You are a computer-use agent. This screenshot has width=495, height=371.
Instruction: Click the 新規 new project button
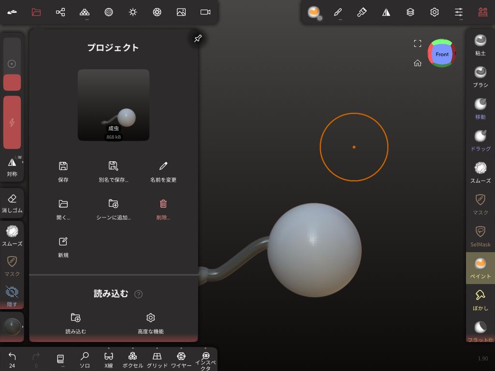(x=63, y=246)
